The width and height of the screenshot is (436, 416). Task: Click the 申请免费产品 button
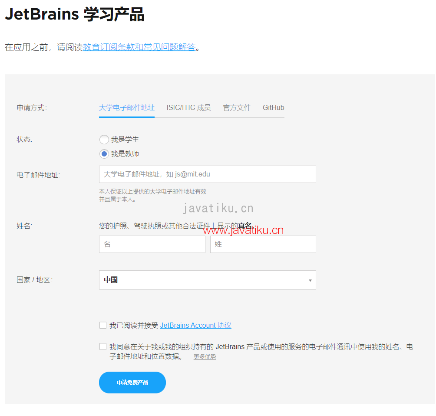click(x=132, y=383)
